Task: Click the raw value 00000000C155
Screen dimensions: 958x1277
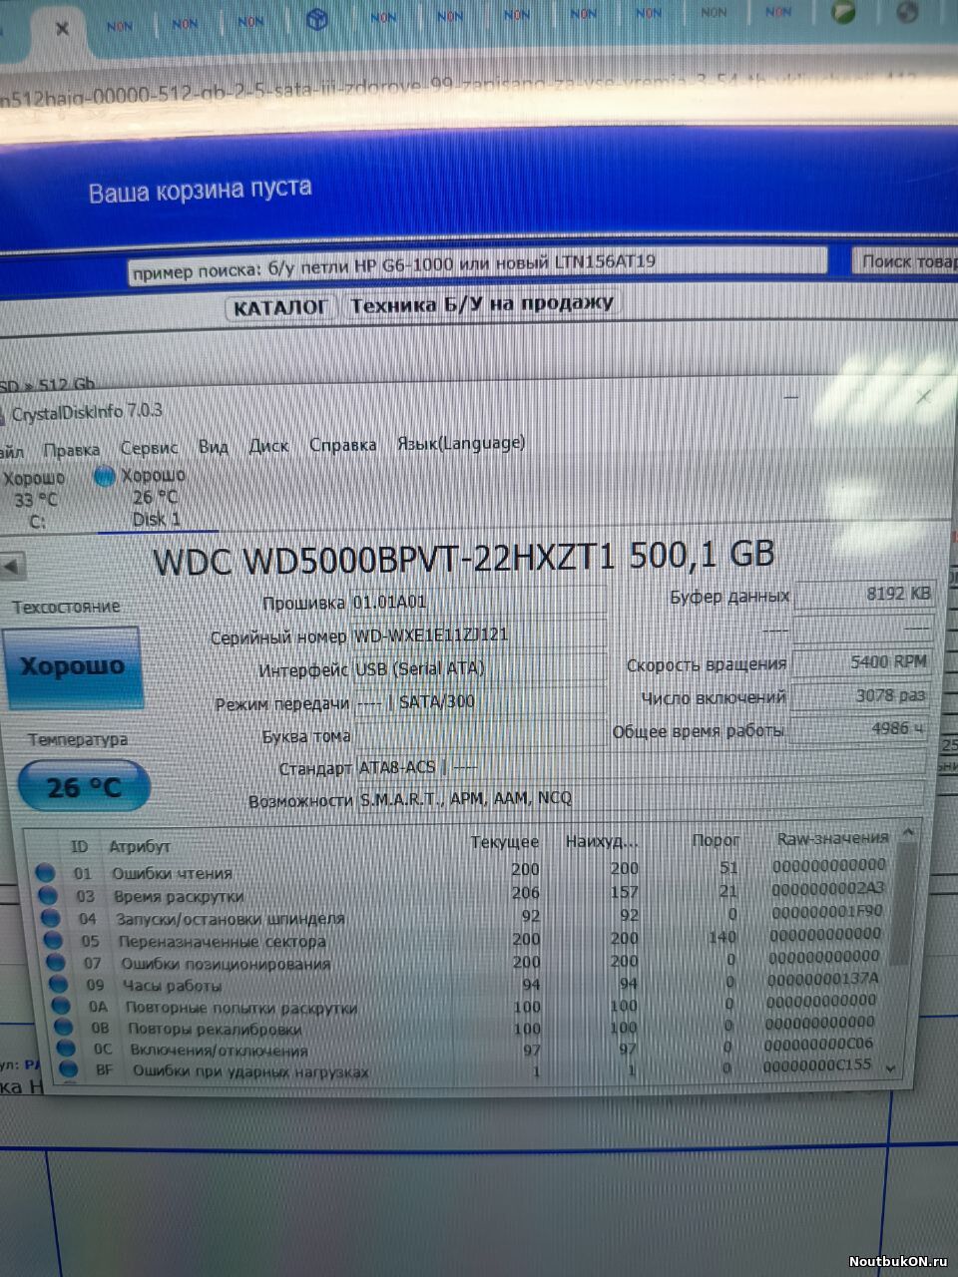Action: pyautogui.click(x=817, y=1066)
